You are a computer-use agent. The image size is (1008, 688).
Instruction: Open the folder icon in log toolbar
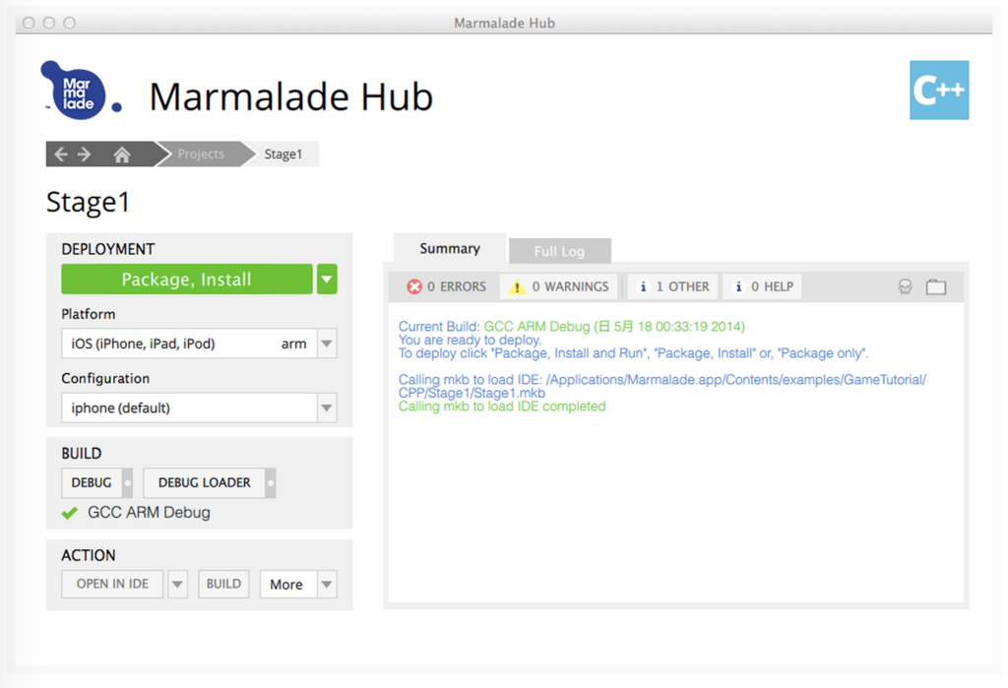pos(936,286)
